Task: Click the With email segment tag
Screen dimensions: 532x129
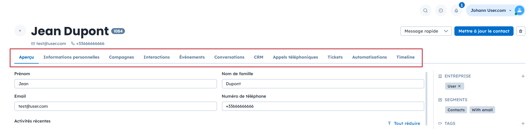Action: pyautogui.click(x=482, y=110)
